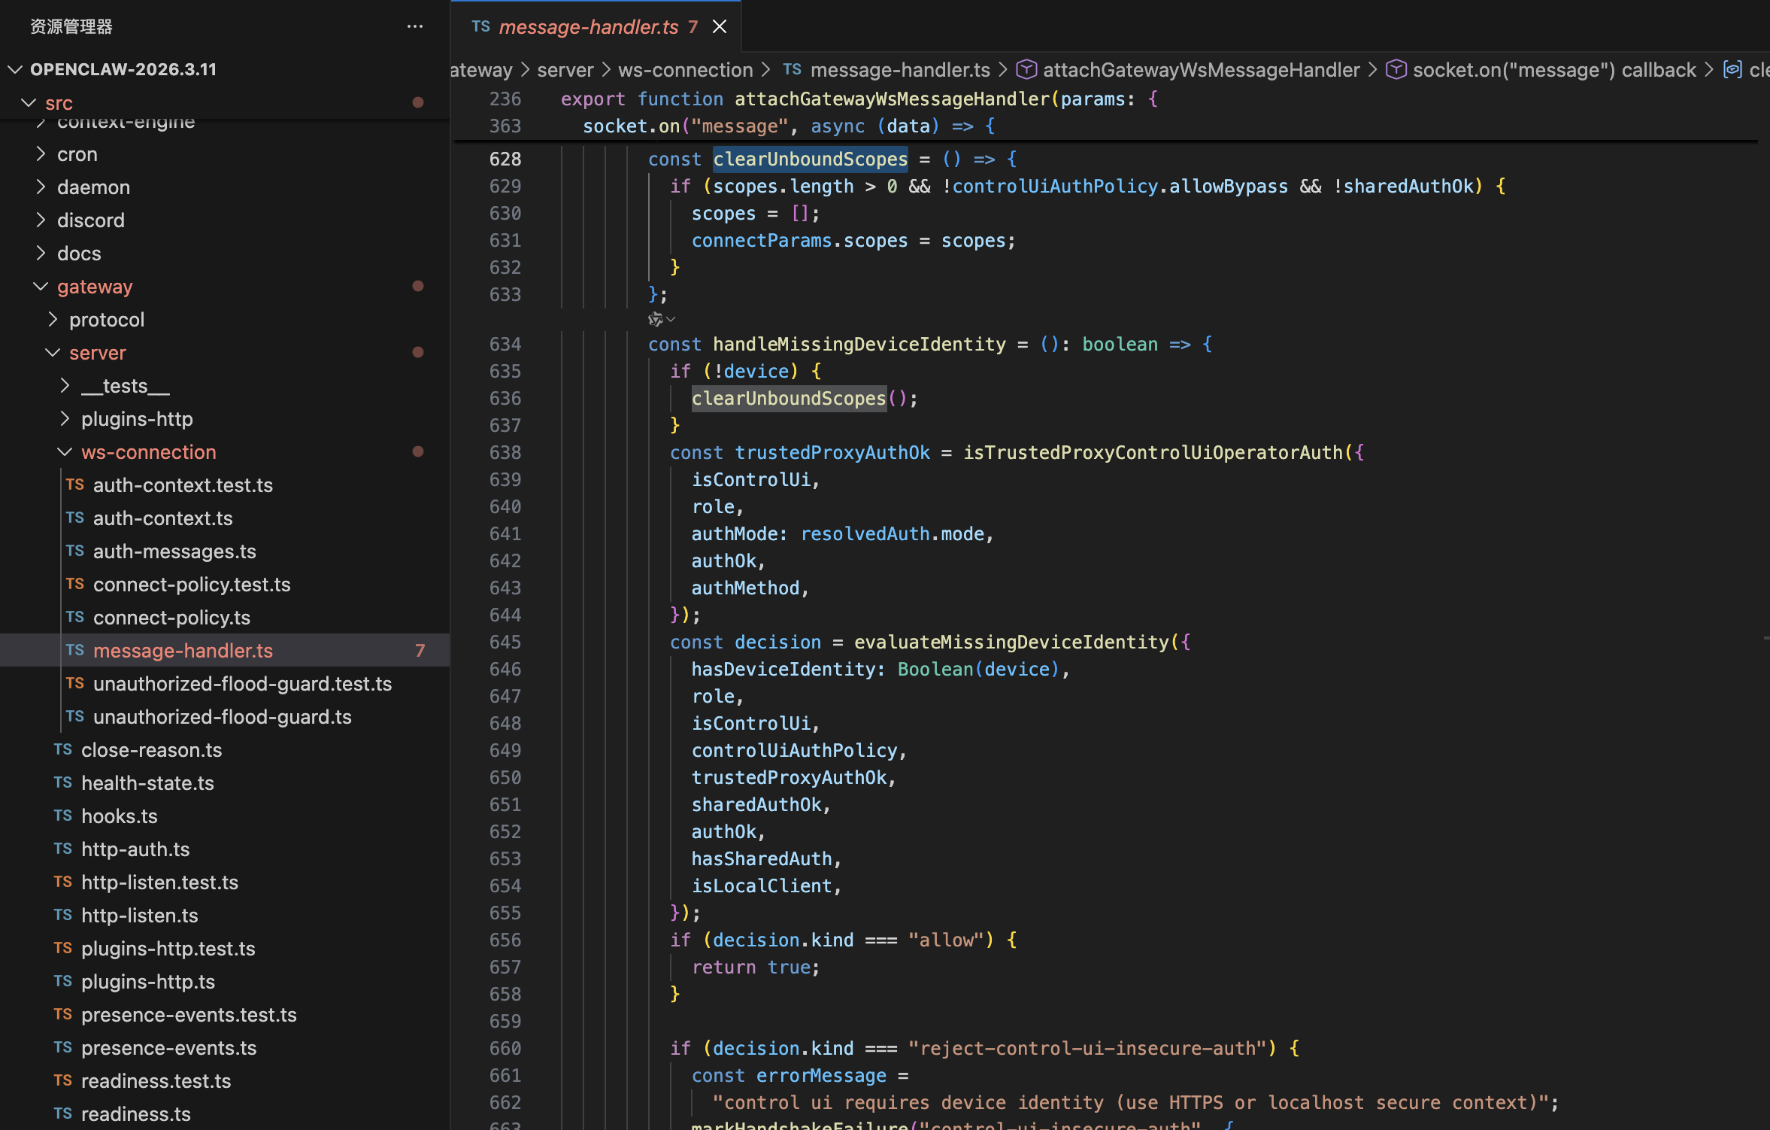1770x1130 pixels.
Task: Open connect-policy.ts from the file tree
Action: (171, 618)
